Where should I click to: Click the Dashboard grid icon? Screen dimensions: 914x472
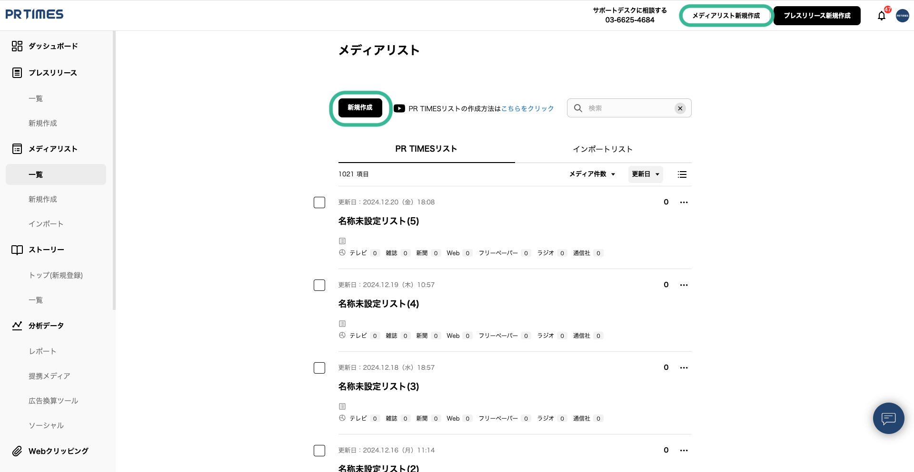[17, 46]
